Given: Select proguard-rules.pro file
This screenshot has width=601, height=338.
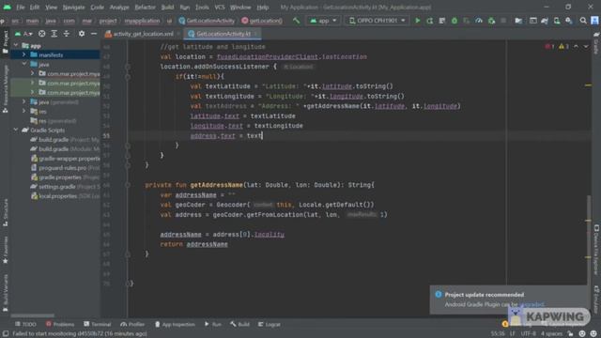Looking at the screenshot, I should pos(63,168).
